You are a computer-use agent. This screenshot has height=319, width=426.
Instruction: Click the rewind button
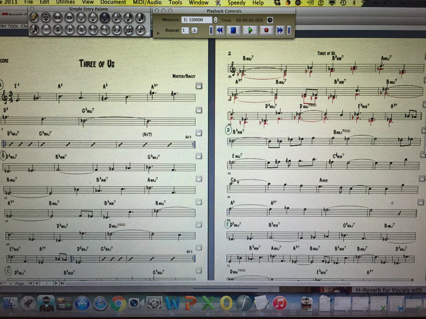220,30
